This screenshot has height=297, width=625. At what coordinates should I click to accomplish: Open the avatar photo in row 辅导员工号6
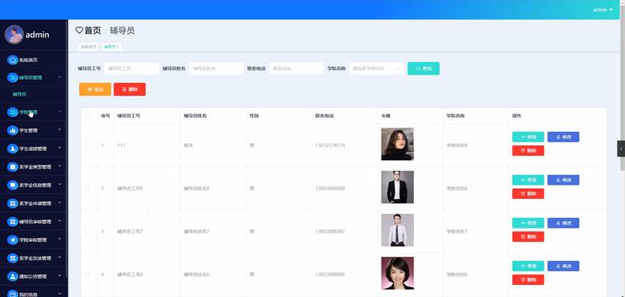(397, 273)
